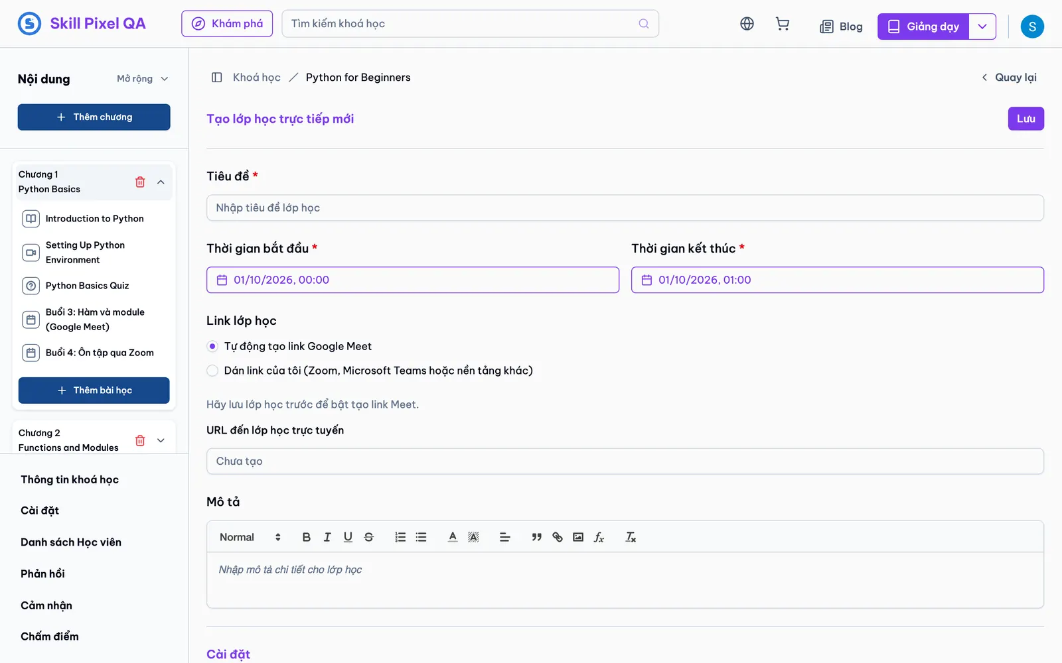Insert a link via the link icon
The height and width of the screenshot is (663, 1062).
click(558, 537)
